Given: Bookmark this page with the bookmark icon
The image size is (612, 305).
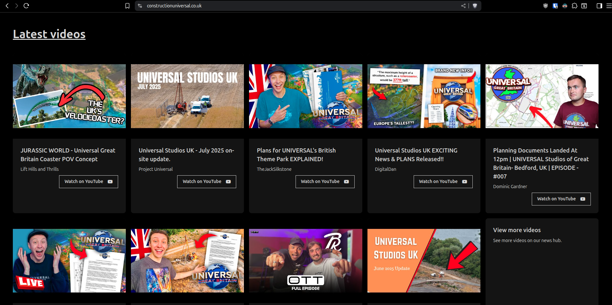Looking at the screenshot, I should 127,6.
